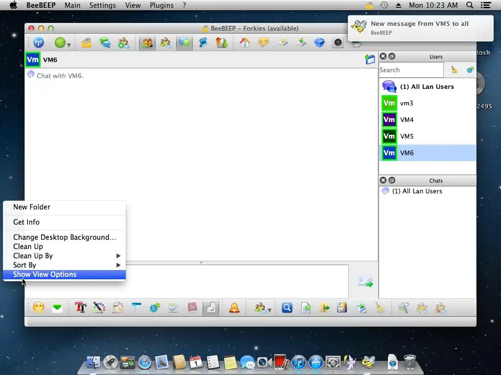
Task: Choose Clean Up from context menu
Action: coord(64,247)
